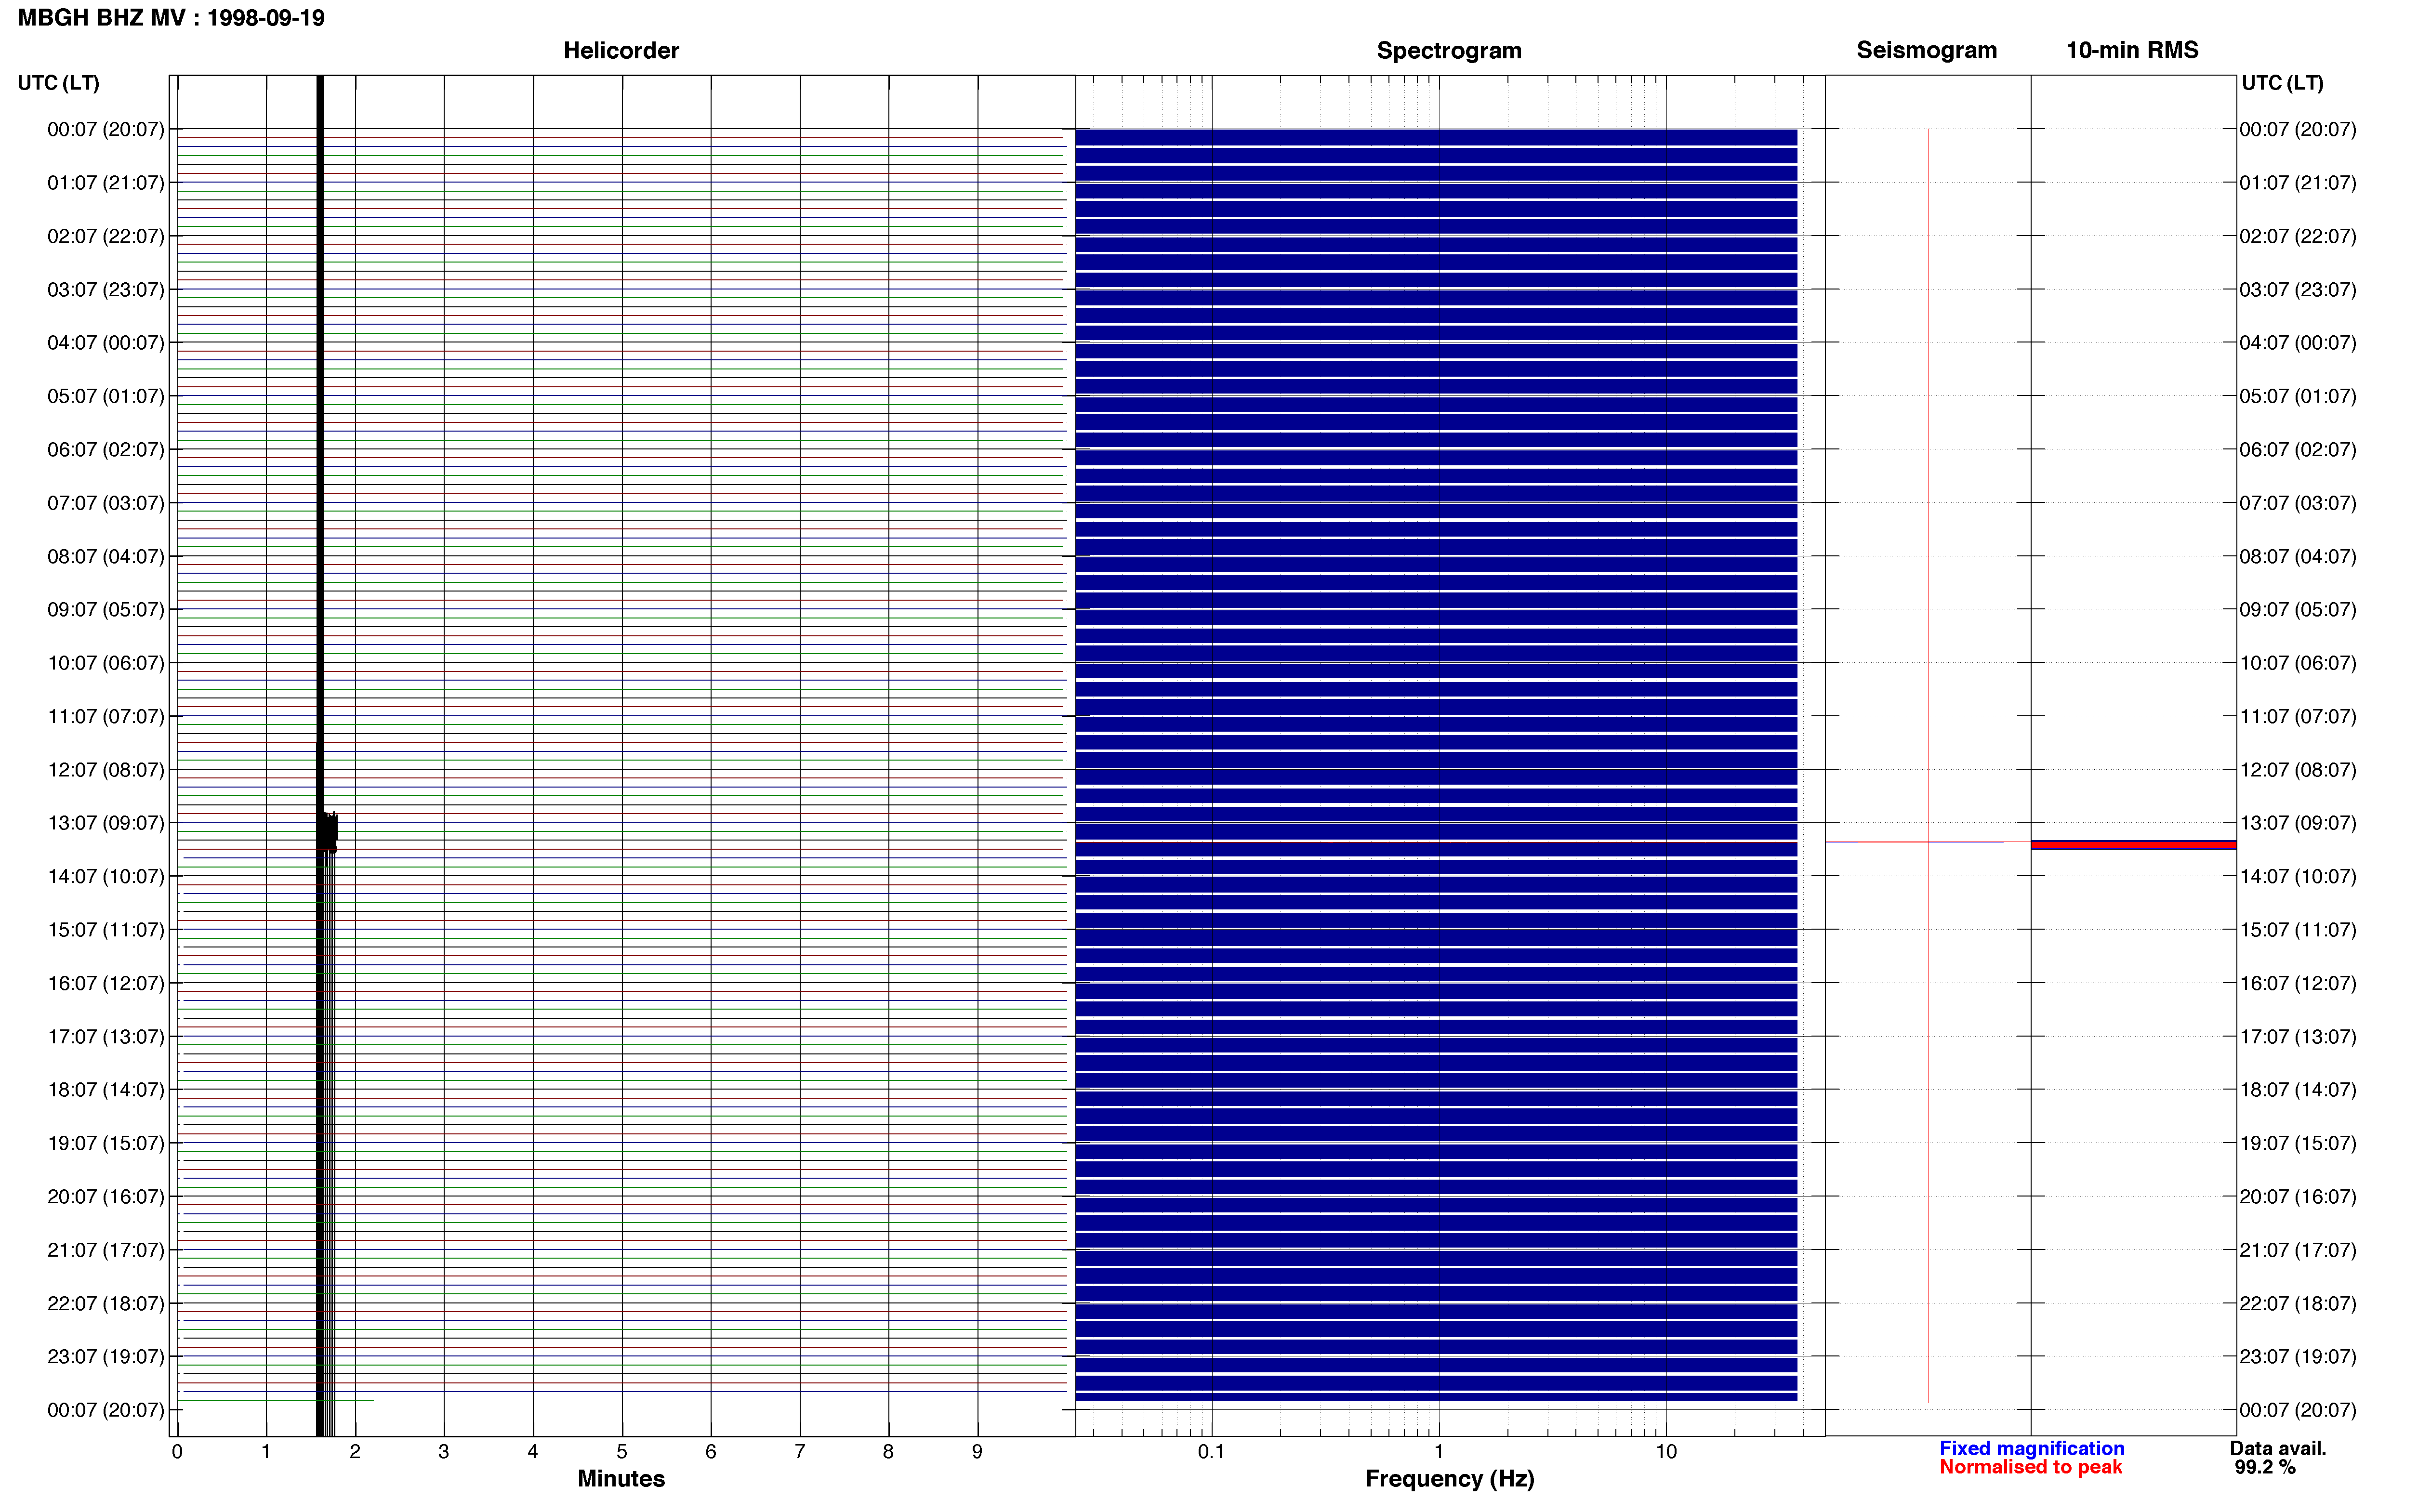Click the '4' tick label on the Minutes axis

coord(533,1452)
